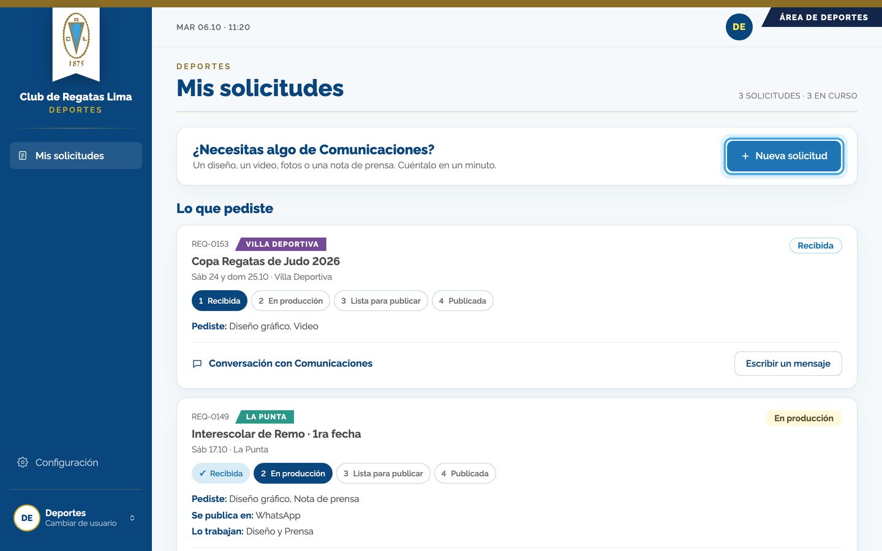Select step 1 Recibida in REQ-0153

pos(219,301)
